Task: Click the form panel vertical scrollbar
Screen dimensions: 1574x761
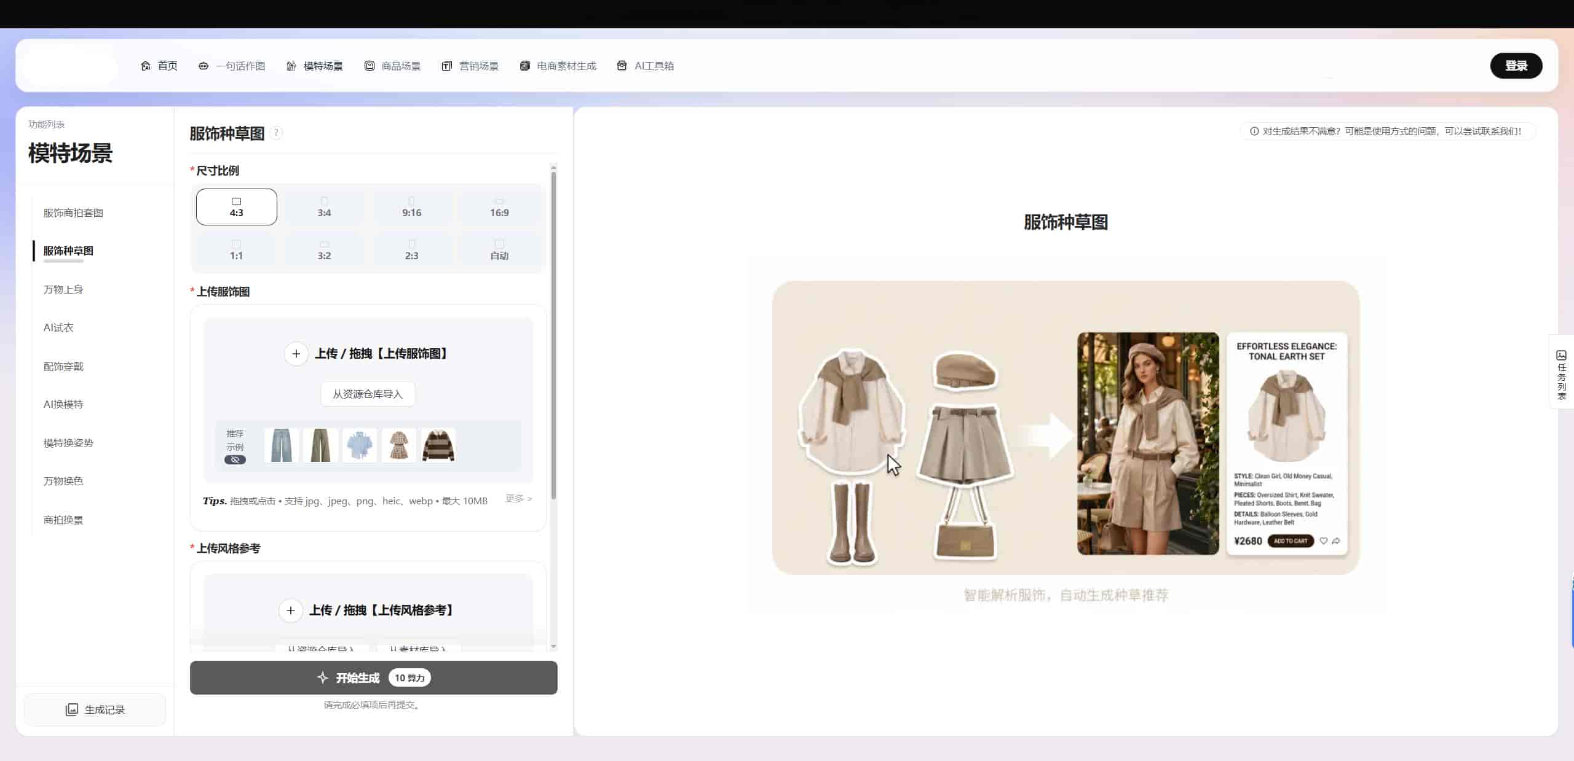Action: [x=553, y=335]
